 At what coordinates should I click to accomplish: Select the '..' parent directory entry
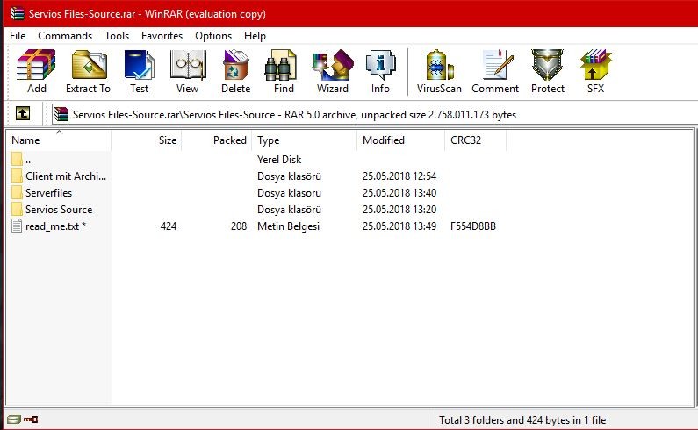28,160
